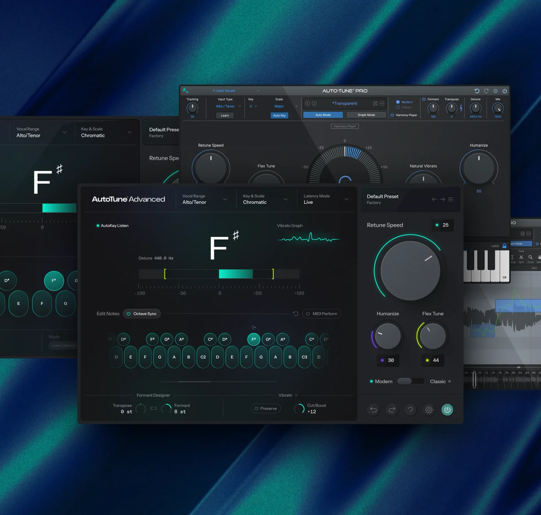Reset edited notes with the circular arrow

295,314
